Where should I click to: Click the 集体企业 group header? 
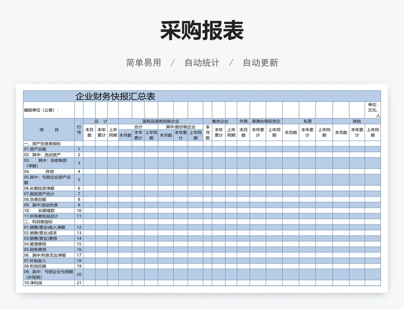(220, 121)
